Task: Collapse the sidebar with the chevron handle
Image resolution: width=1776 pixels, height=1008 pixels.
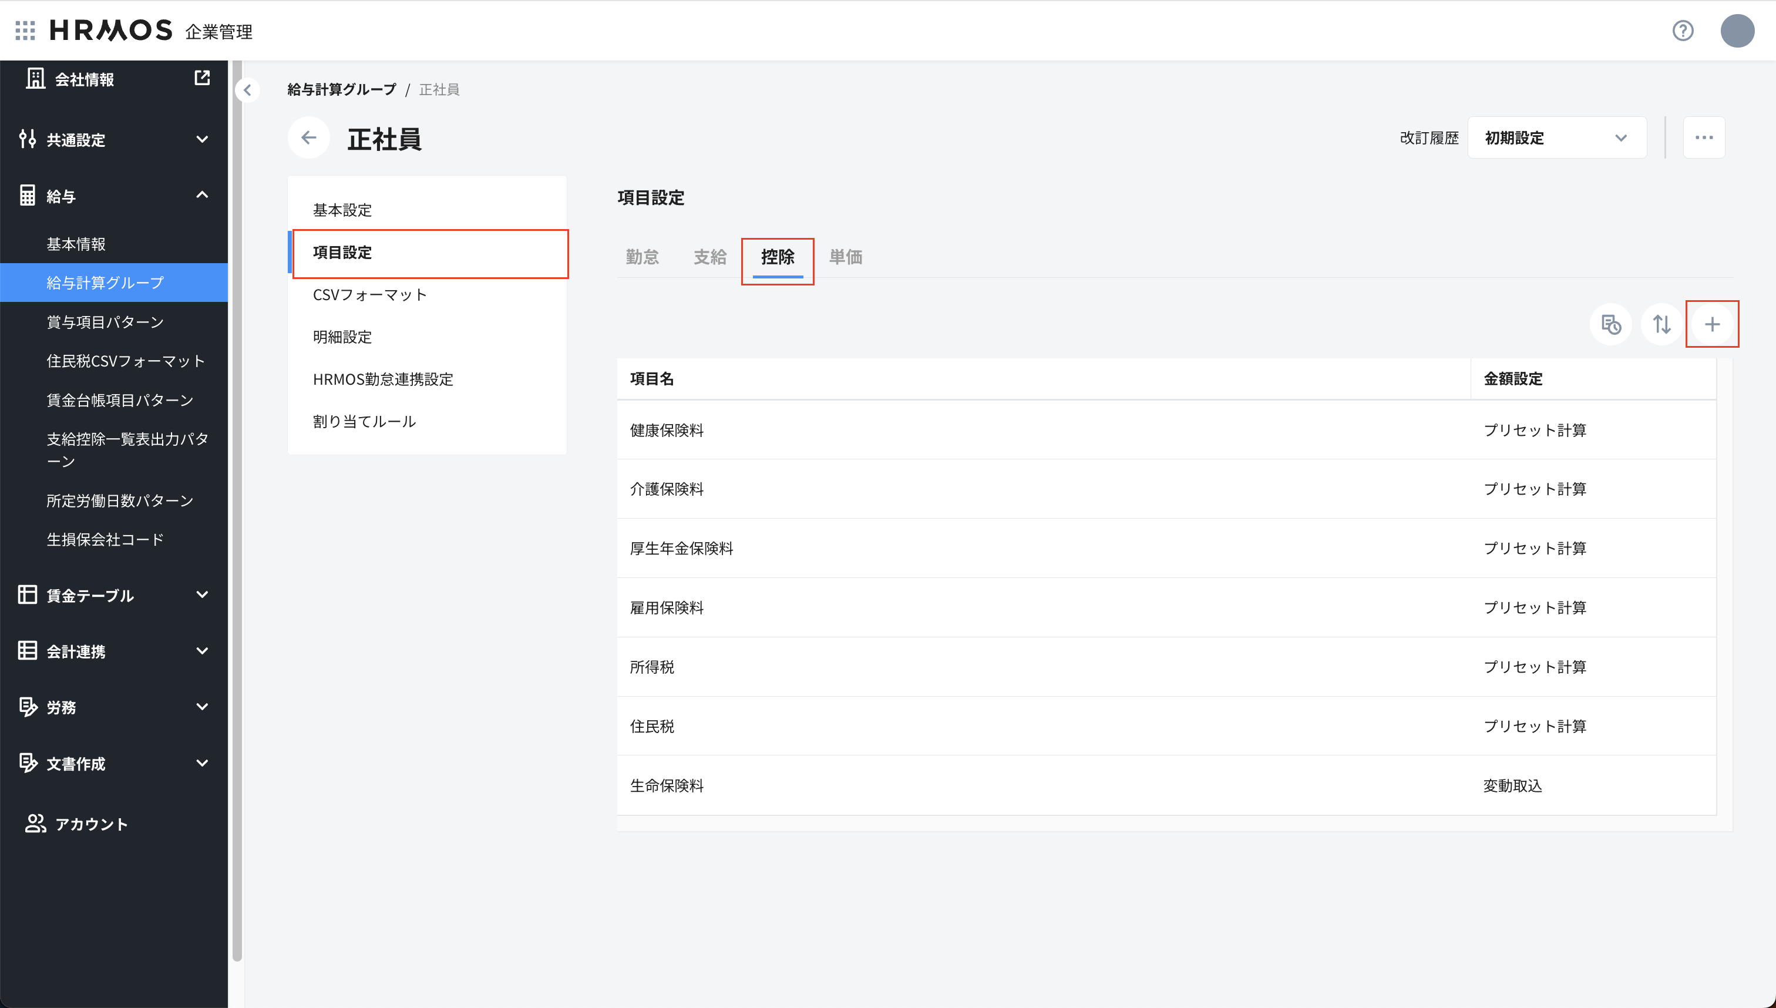Action: coord(247,90)
